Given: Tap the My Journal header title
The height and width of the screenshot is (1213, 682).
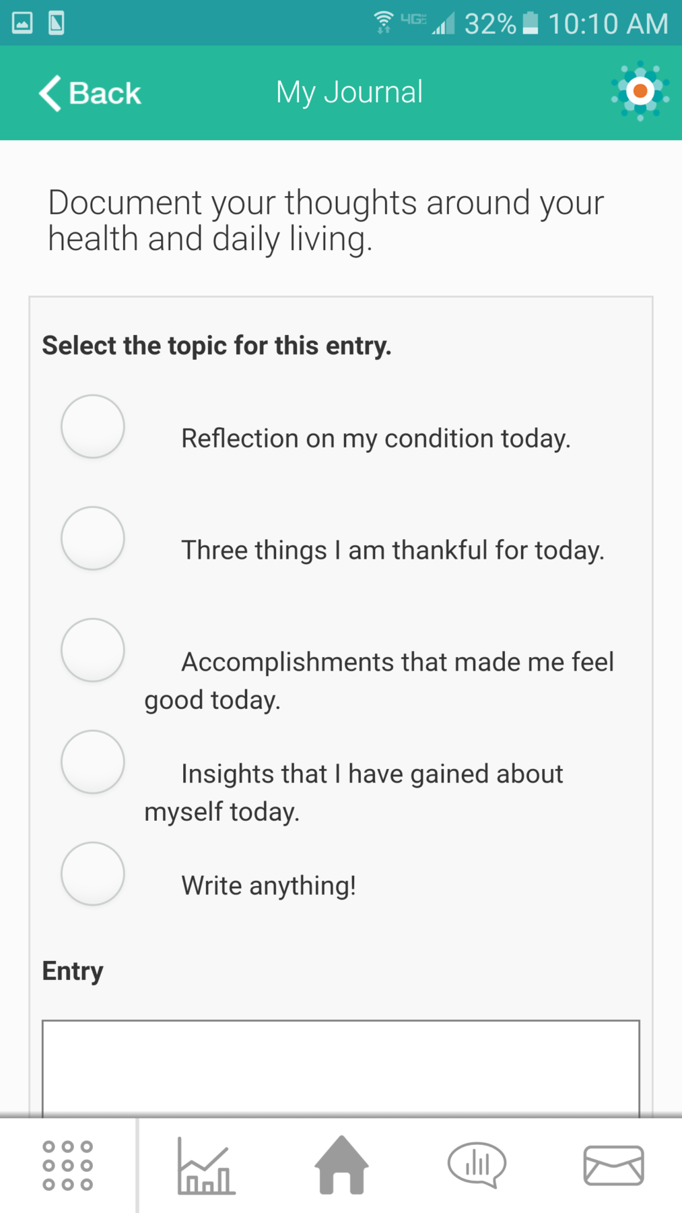Looking at the screenshot, I should (349, 92).
